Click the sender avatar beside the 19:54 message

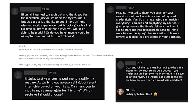(110, 10)
